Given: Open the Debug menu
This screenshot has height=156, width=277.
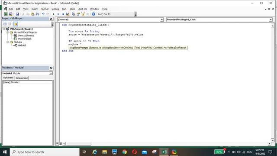Looking at the screenshot, I should click(x=55, y=9).
